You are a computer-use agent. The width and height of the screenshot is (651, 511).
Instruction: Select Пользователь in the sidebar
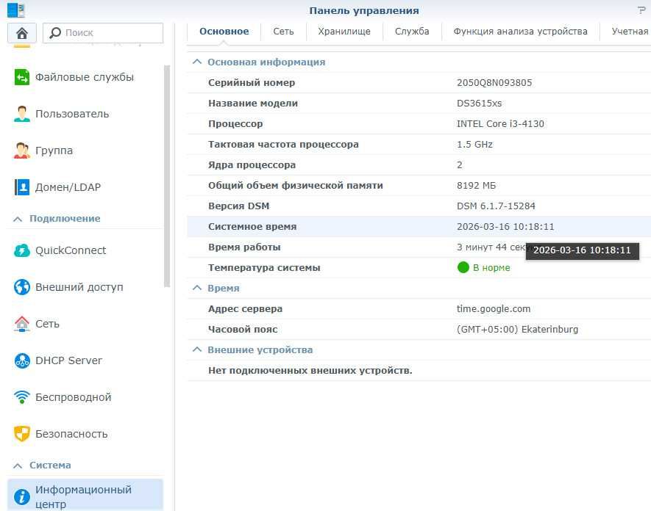tap(72, 114)
